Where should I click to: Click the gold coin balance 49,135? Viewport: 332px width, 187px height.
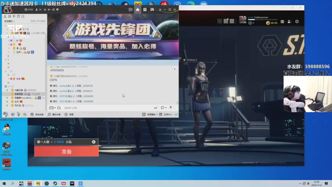[x=272, y=23]
